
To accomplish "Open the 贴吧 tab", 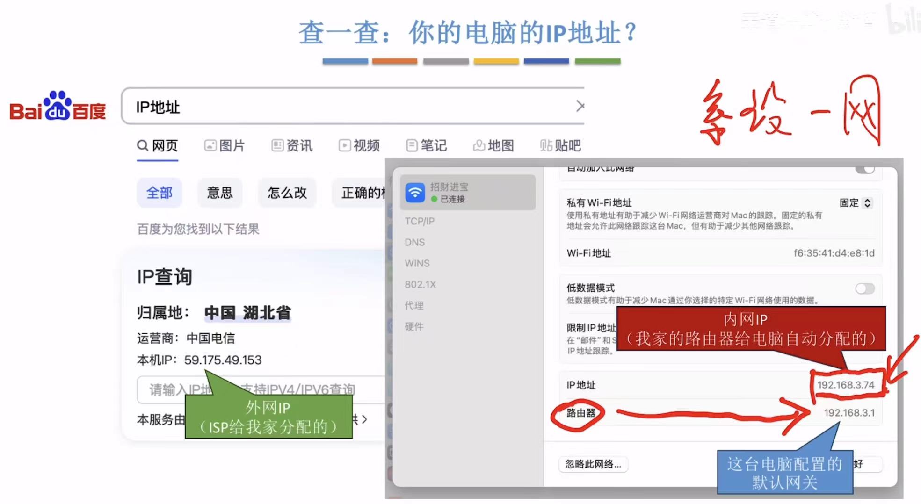I will (x=560, y=145).
